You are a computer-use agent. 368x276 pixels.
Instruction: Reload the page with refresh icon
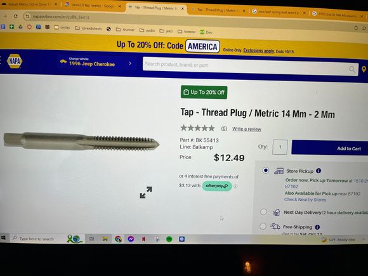coord(15,16)
